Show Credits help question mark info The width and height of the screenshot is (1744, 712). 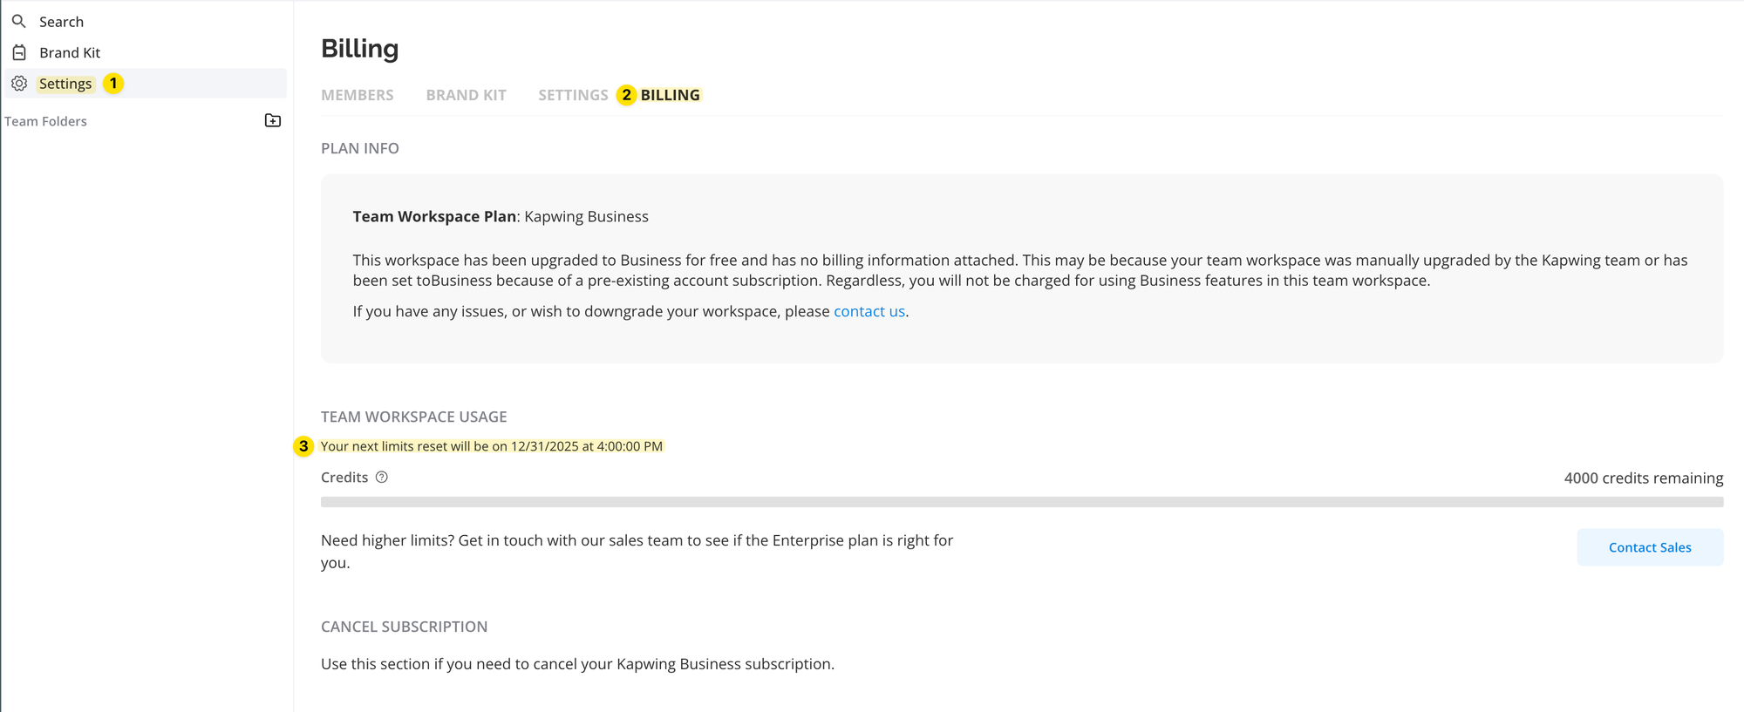click(382, 477)
